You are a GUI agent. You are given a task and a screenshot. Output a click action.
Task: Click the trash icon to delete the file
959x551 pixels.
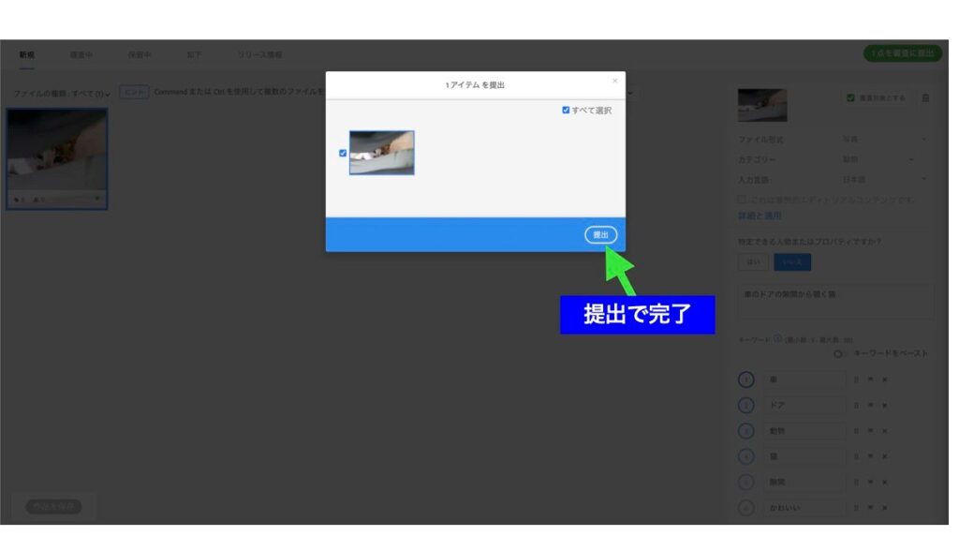pyautogui.click(x=925, y=98)
